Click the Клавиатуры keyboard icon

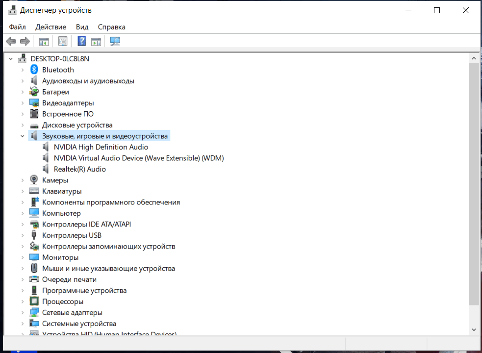(x=34, y=191)
